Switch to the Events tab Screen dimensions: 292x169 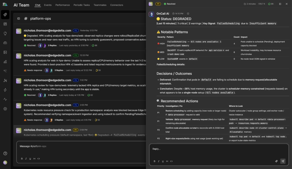pos(48,5)
